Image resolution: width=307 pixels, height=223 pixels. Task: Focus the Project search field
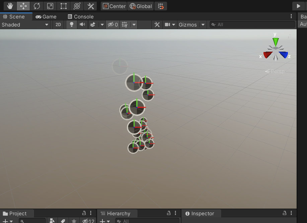(x=32, y=221)
